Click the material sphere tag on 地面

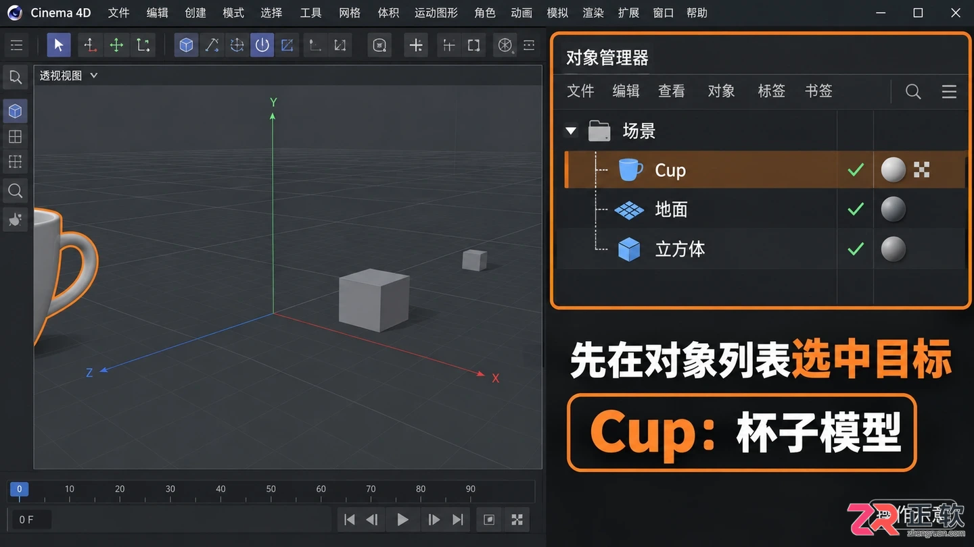tap(894, 209)
